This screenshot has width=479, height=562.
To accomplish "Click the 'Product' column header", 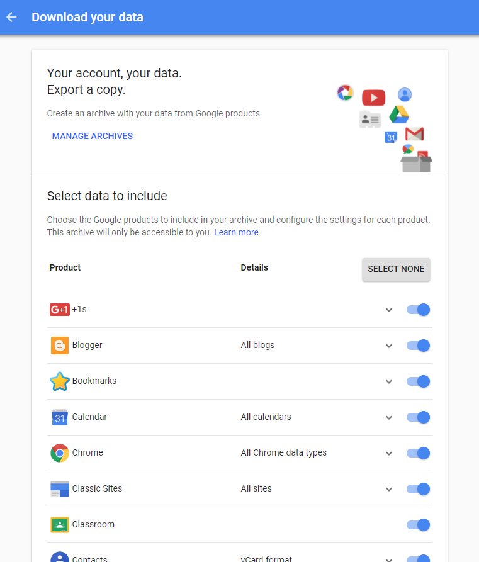I will point(65,267).
